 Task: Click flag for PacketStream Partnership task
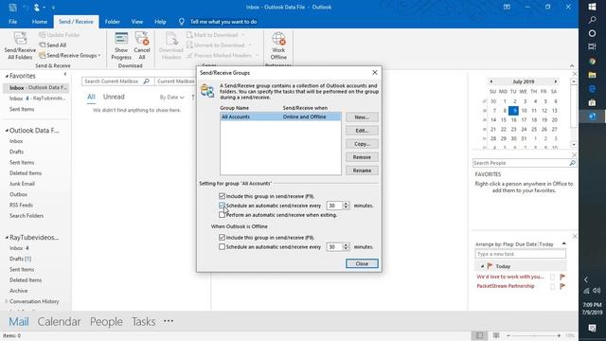coord(562,286)
